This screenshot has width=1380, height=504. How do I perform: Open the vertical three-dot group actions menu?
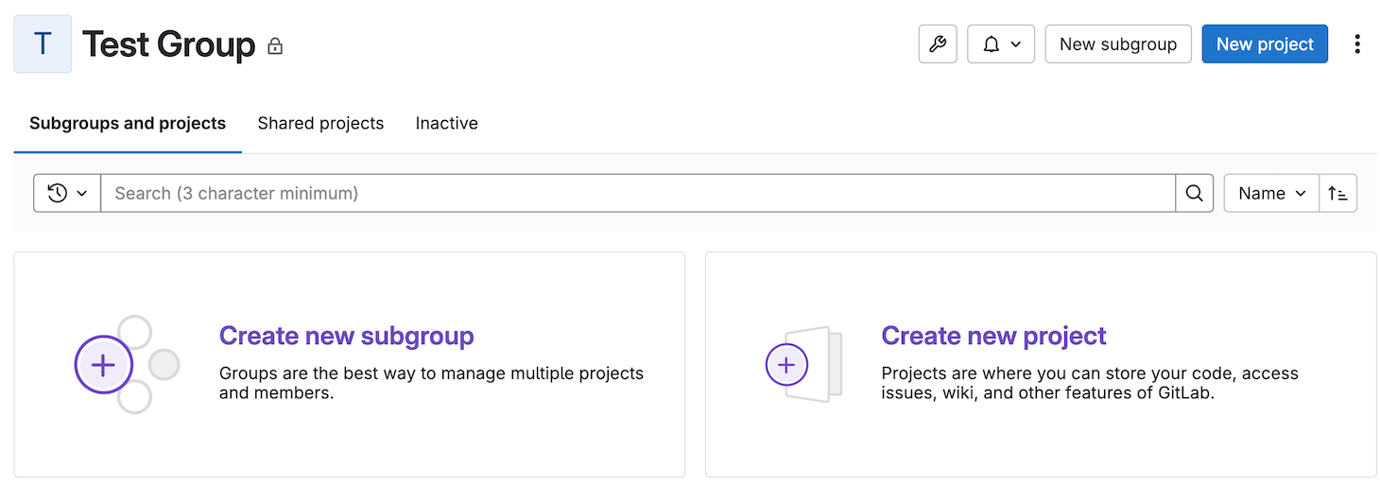(x=1357, y=44)
